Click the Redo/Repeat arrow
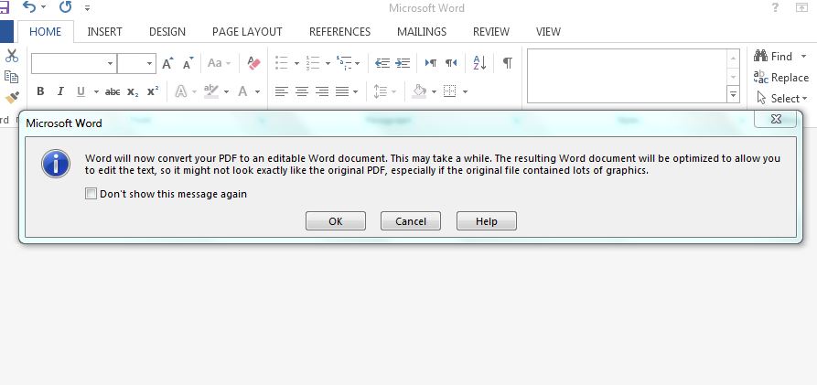Viewport: 817px width, 385px height. tap(65, 7)
